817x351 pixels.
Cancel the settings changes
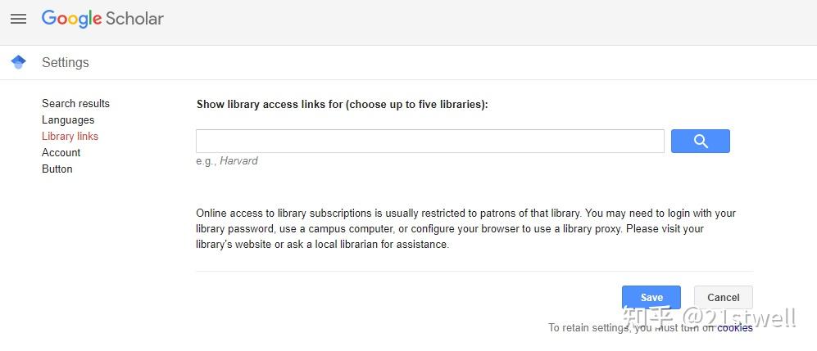pyautogui.click(x=723, y=297)
